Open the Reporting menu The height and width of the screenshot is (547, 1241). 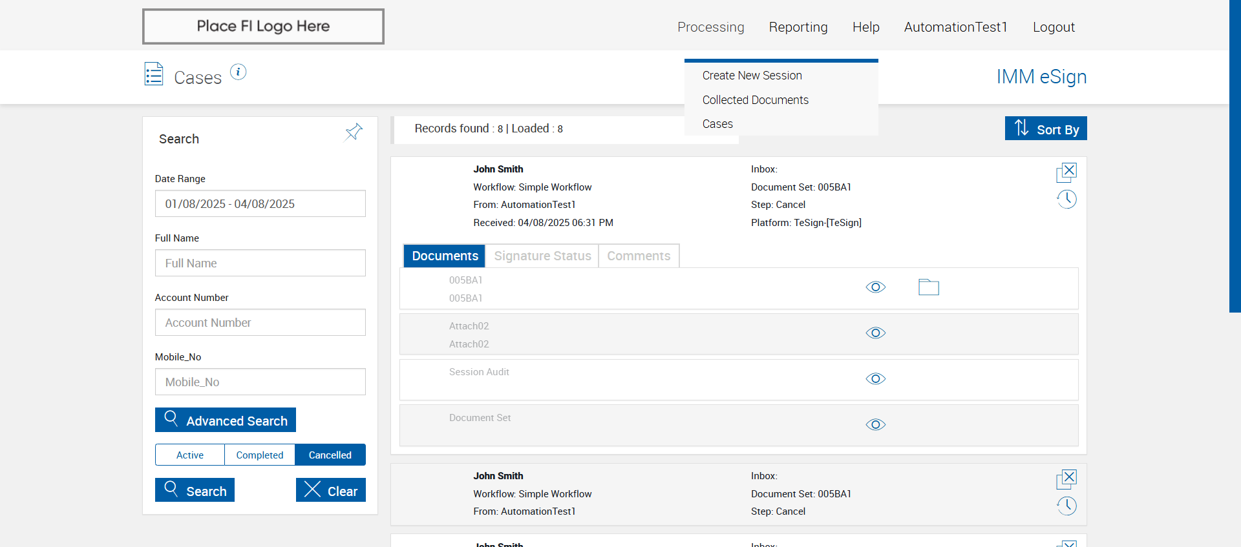pyautogui.click(x=798, y=27)
